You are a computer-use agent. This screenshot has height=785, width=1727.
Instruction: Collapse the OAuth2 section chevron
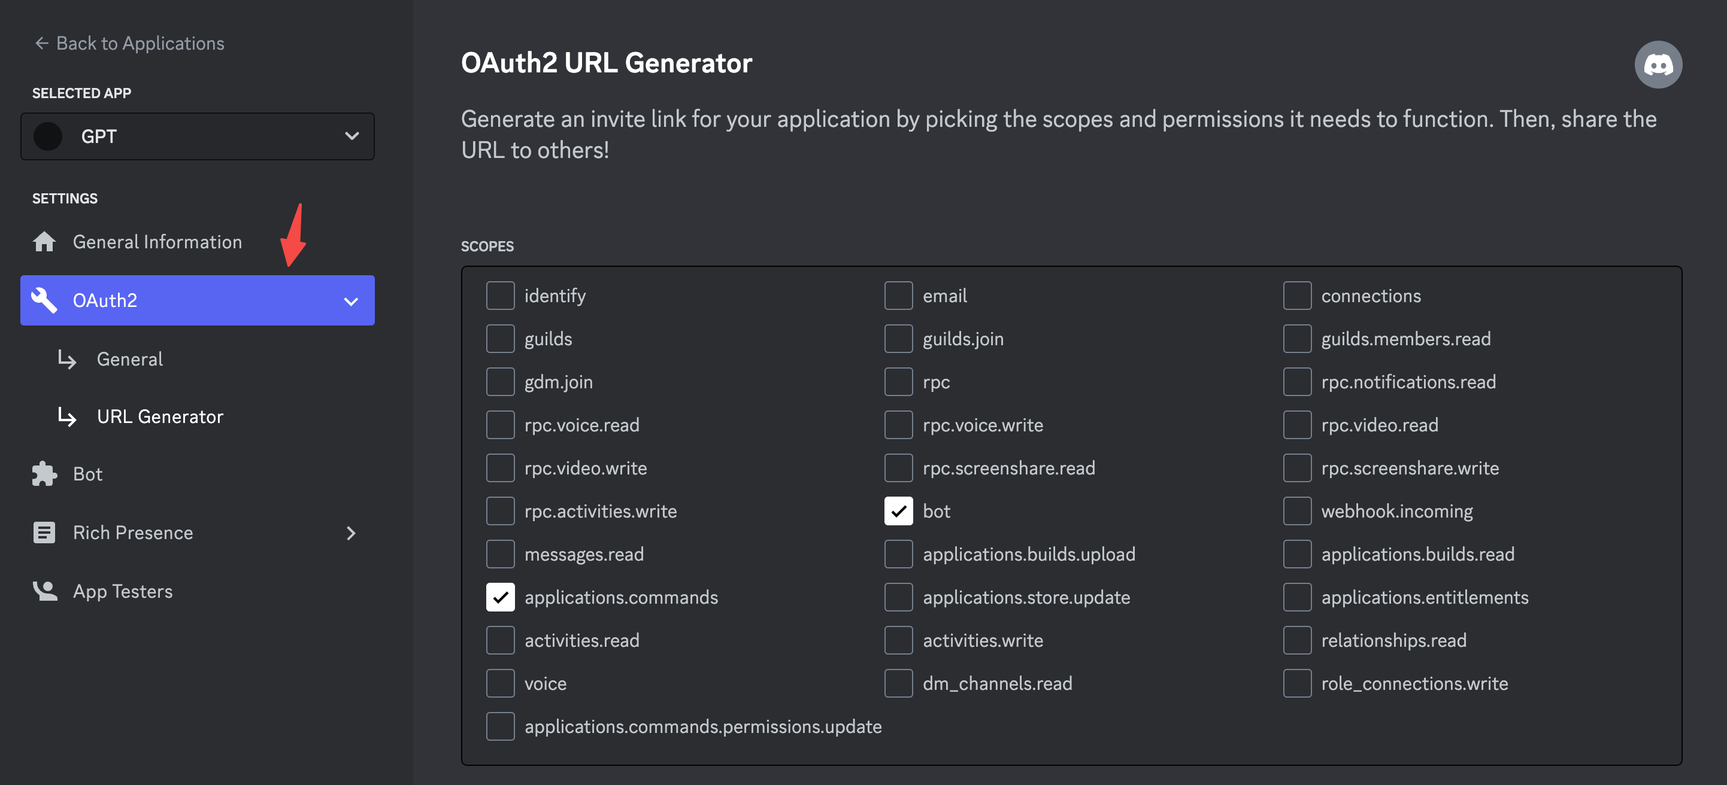click(351, 302)
